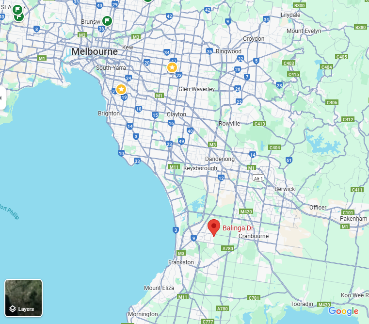Click the route 33 shield on the coast
Screen dimensions: 369x324
click(x=137, y=161)
